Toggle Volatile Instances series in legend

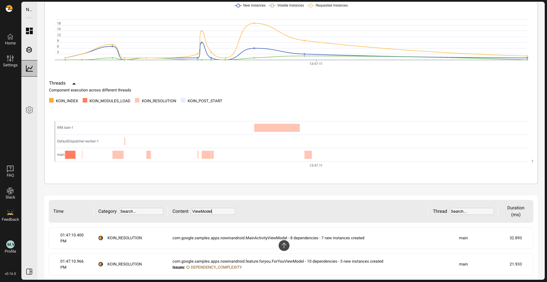click(287, 5)
